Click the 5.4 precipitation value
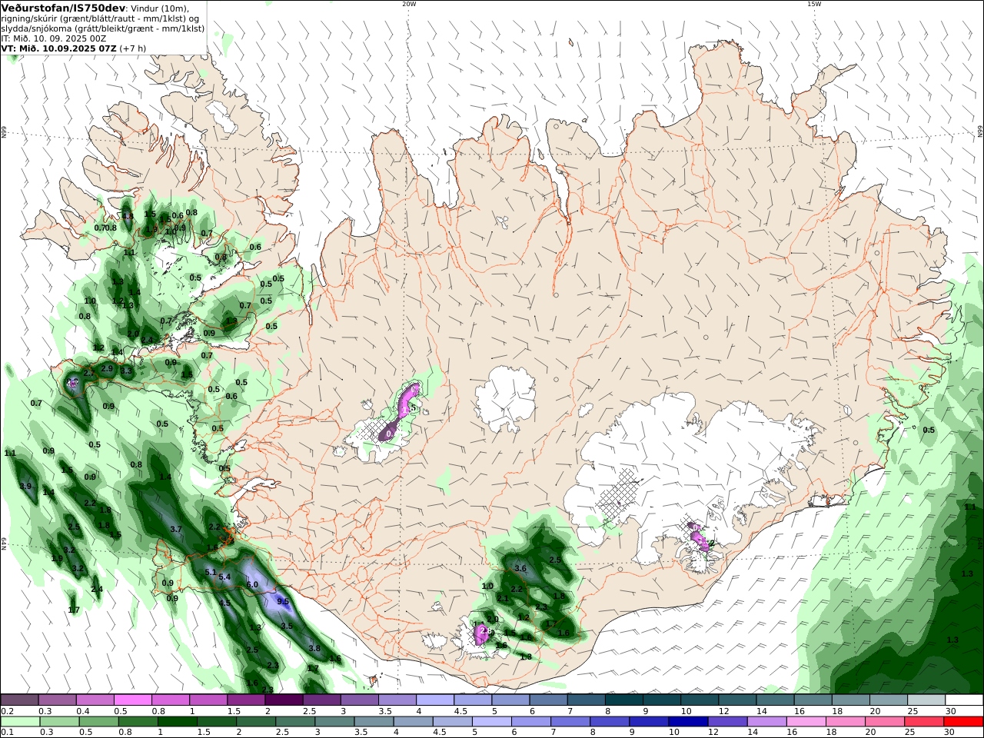984x738 pixels. 224,577
